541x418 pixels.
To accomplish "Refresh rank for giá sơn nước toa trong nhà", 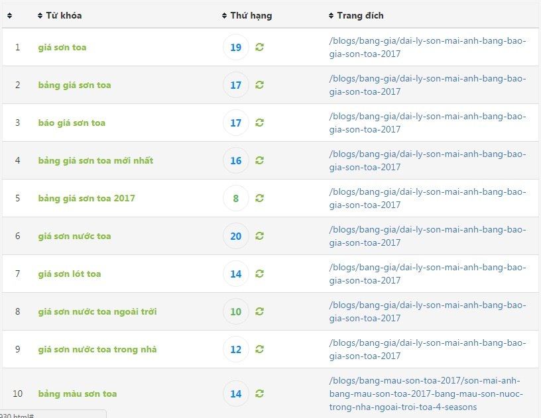I will tap(259, 349).
